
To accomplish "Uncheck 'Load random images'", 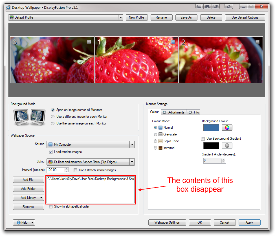I will (51, 152).
